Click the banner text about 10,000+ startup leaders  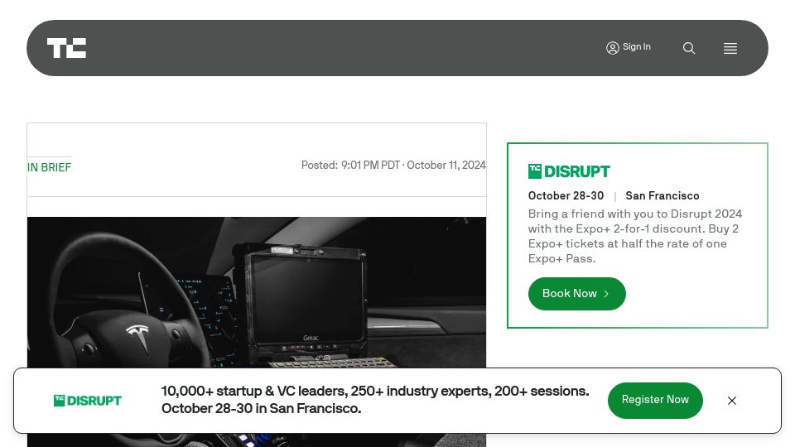375,399
